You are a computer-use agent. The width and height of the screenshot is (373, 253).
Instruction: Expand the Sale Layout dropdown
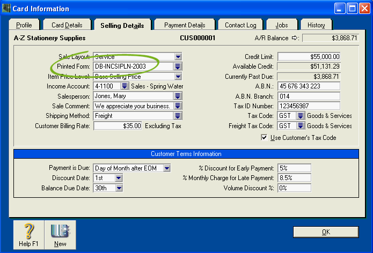click(x=178, y=56)
